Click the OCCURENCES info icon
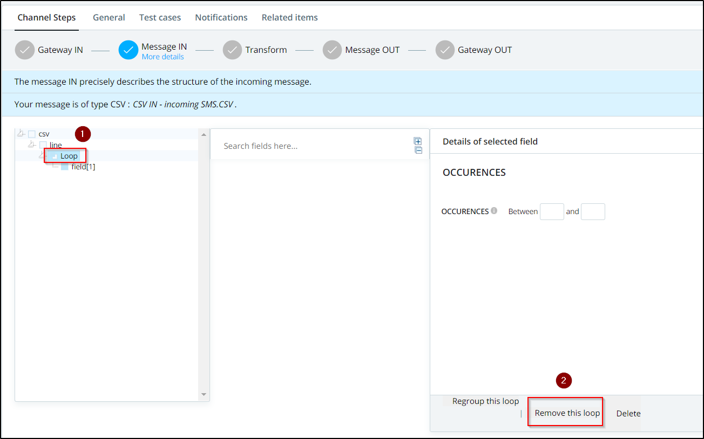 pyautogui.click(x=493, y=211)
